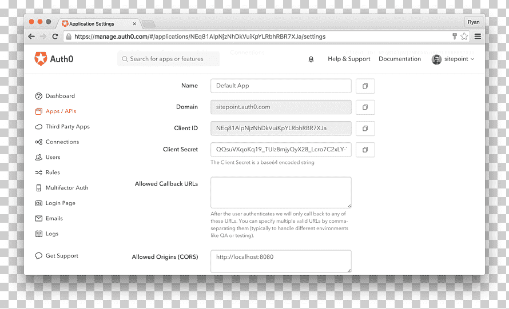Bookmark the page with the star icon
This screenshot has width=509, height=309.
[x=464, y=37]
